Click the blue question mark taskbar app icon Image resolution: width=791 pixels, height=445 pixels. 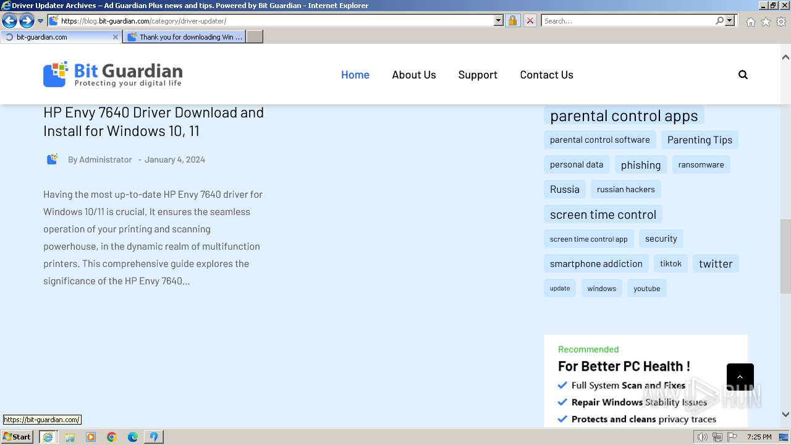pyautogui.click(x=153, y=437)
